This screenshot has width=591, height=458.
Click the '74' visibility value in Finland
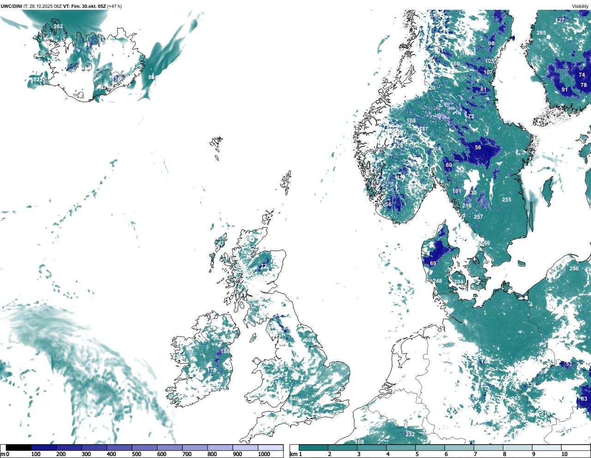coord(582,75)
